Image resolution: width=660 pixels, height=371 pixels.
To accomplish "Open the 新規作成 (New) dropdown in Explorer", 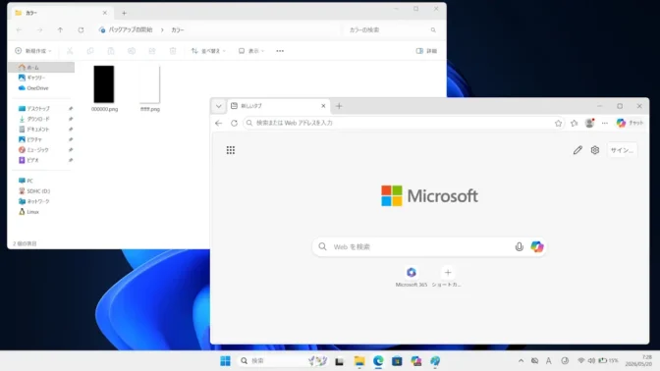I will [x=32, y=51].
